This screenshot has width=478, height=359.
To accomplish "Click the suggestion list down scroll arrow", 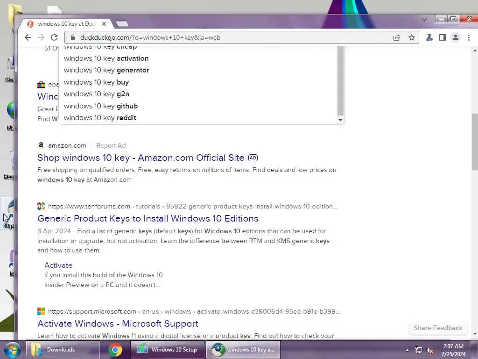I will (340, 120).
